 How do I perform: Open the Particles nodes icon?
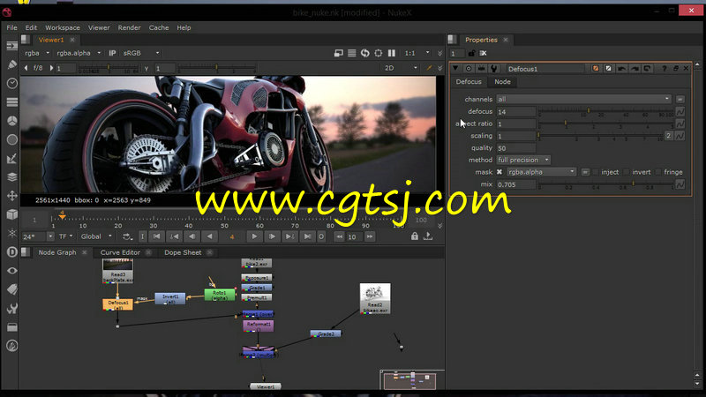[x=12, y=233]
